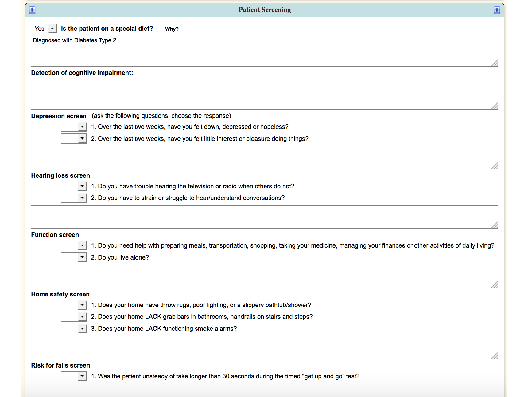Click the Hearing loss screen notes text area

264,217
